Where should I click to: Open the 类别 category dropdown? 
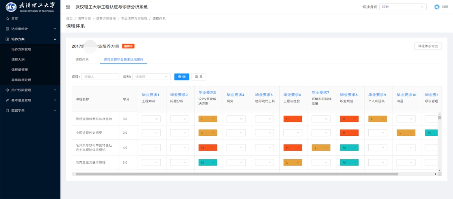click(151, 77)
